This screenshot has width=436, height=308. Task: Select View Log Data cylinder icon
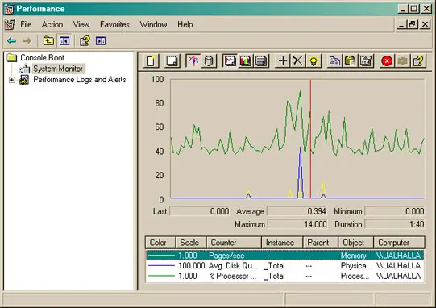[x=209, y=60]
